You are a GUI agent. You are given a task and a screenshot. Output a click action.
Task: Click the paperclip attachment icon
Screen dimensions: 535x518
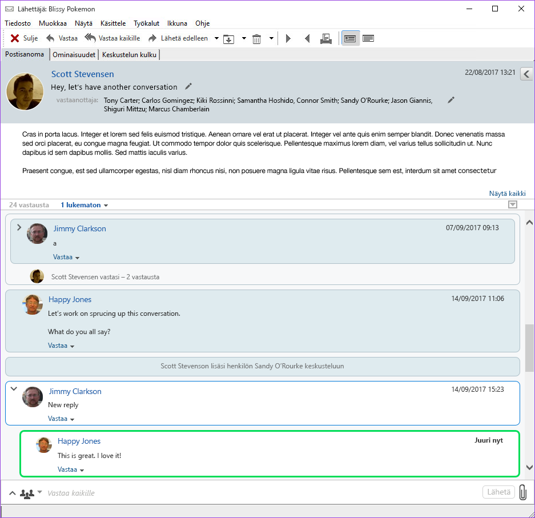pyautogui.click(x=523, y=492)
